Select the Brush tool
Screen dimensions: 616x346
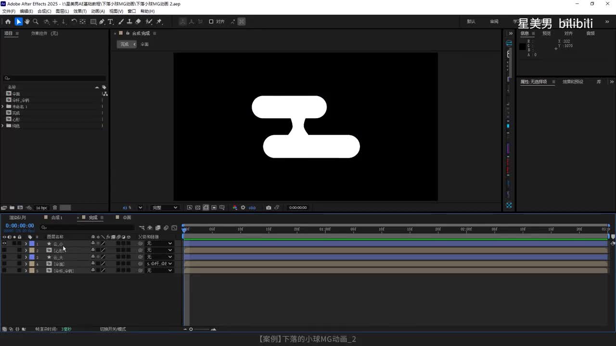(x=121, y=22)
